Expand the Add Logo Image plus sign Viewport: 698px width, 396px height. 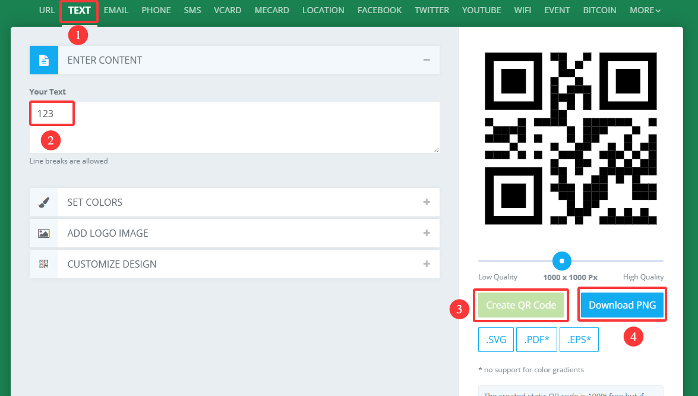[x=427, y=233]
